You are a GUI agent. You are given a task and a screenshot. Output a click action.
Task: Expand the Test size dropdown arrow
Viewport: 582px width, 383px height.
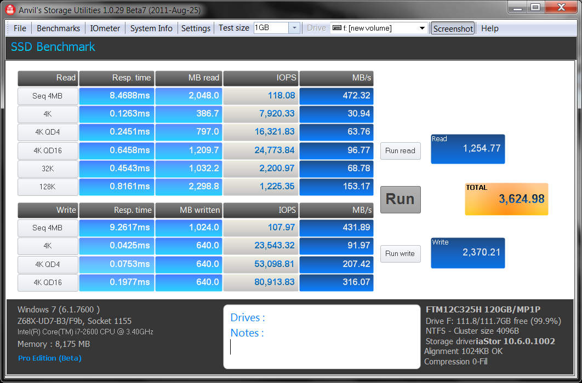[294, 28]
